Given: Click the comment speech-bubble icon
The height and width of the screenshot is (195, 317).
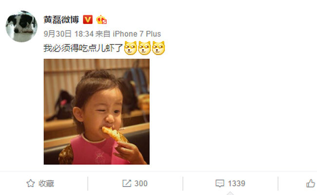Looking at the screenshot, I should point(220,183).
